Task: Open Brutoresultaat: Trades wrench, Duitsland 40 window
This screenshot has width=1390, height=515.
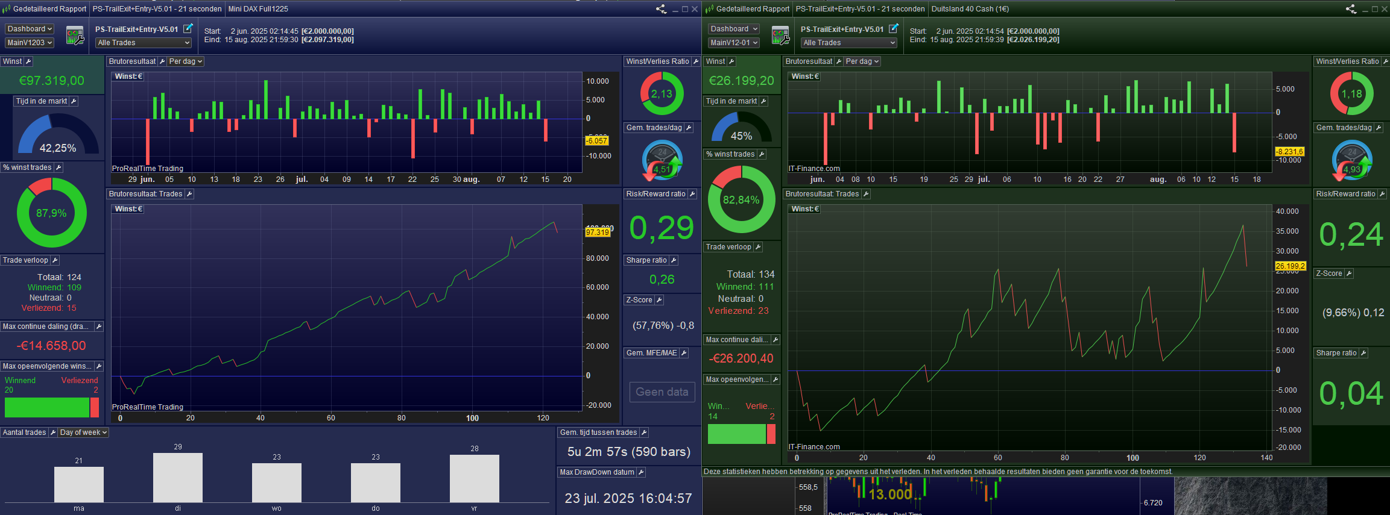Action: 866,194
